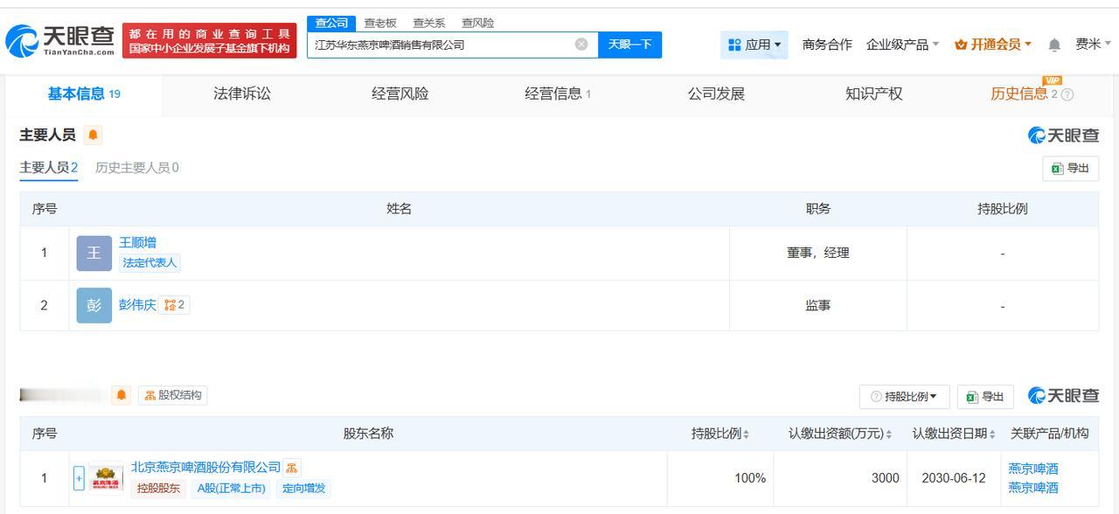Open the 费米 user menu
The width and height of the screenshot is (1119, 514).
point(1093,44)
